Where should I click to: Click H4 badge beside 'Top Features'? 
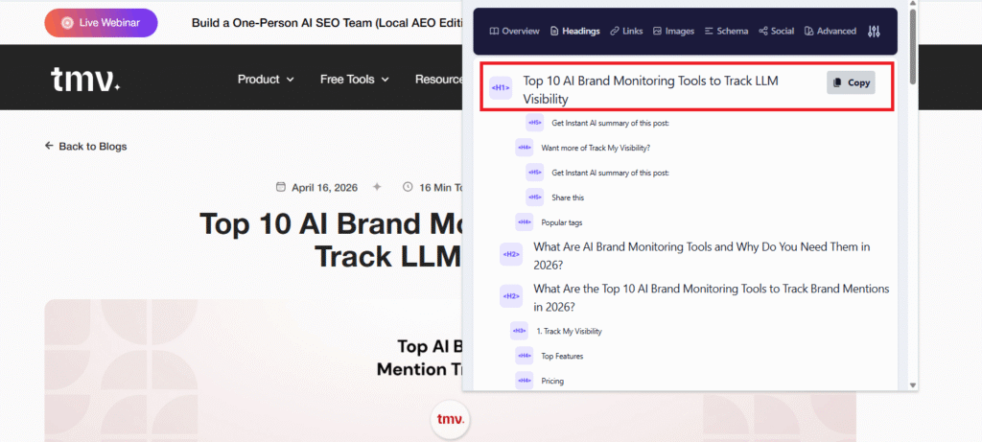pos(525,356)
